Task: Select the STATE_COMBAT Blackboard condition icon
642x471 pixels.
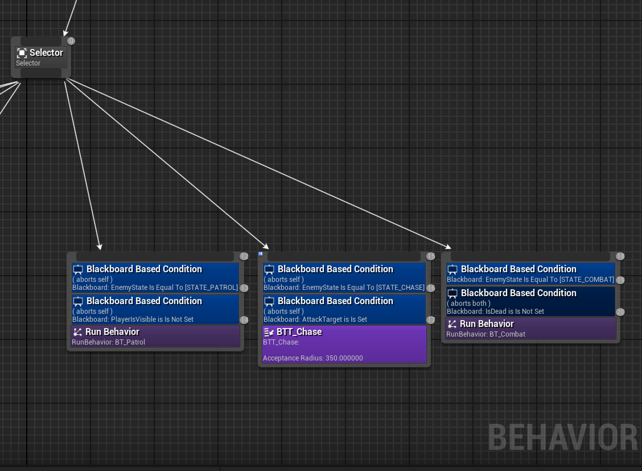Action: [x=453, y=269]
